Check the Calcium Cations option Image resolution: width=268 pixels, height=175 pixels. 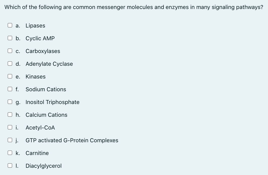[x=10, y=114]
